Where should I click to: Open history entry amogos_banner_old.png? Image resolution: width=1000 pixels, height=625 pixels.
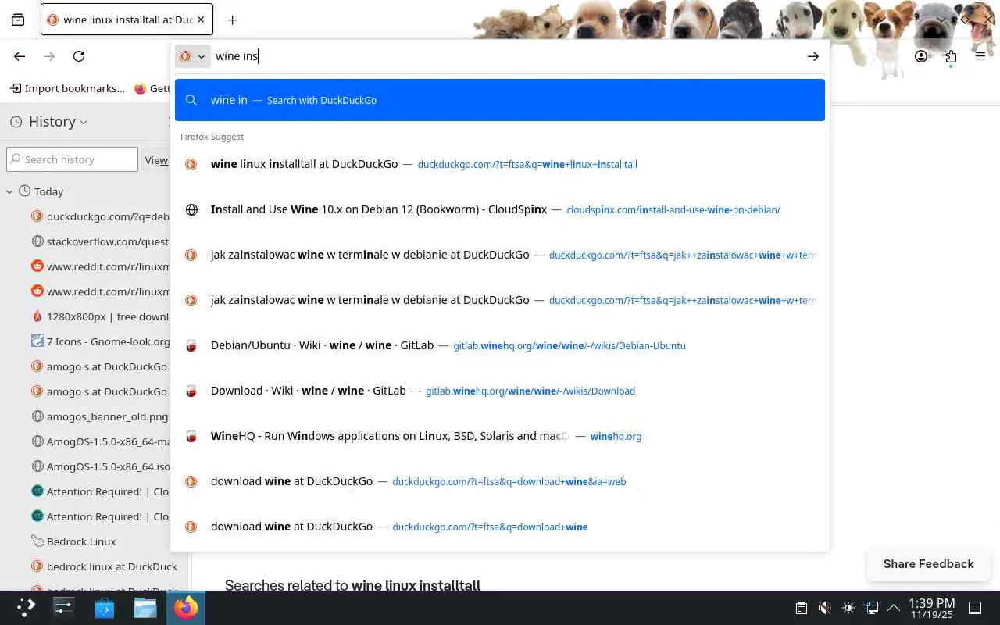coord(100,416)
